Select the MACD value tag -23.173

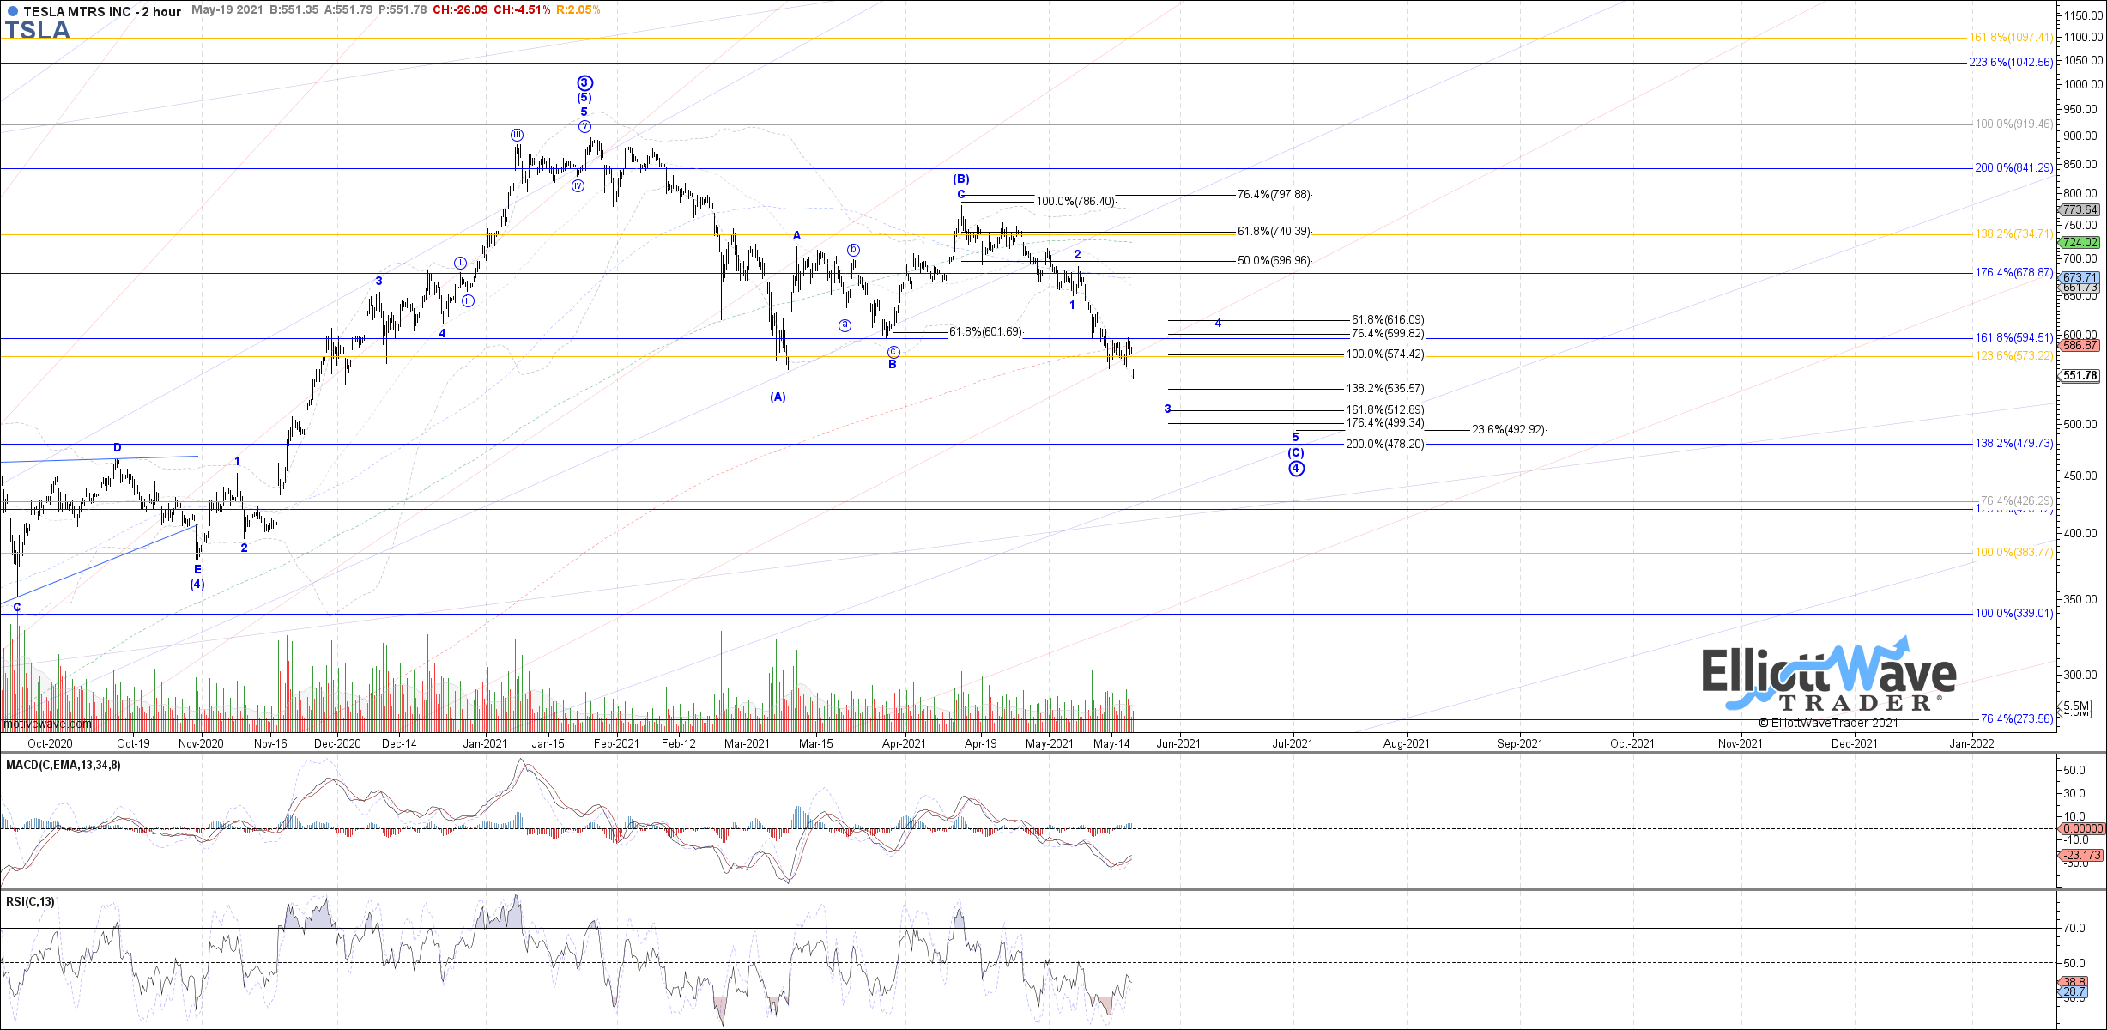[x=2081, y=856]
